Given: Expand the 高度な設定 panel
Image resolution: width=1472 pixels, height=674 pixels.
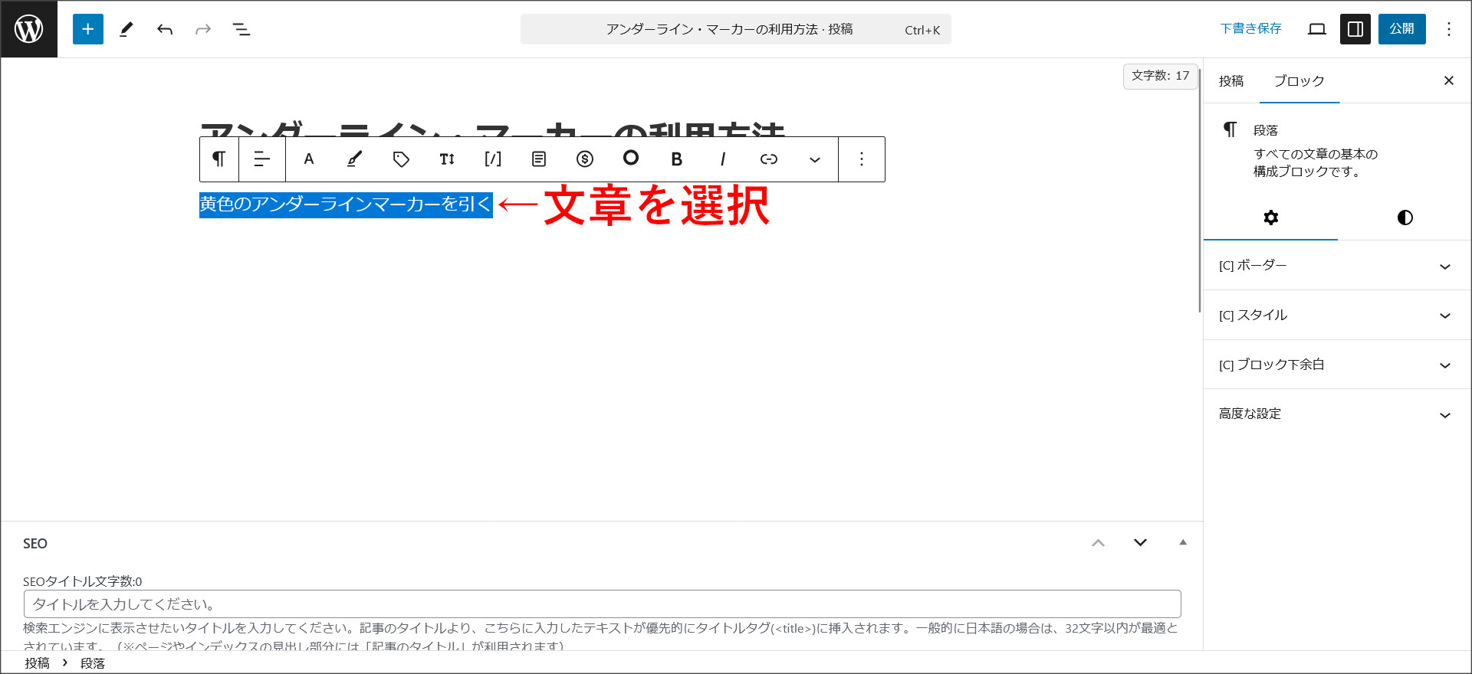Looking at the screenshot, I should click(x=1337, y=414).
